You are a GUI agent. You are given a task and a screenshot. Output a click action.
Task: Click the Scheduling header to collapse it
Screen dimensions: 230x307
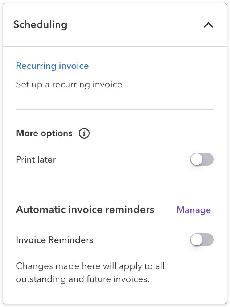pyautogui.click(x=40, y=24)
